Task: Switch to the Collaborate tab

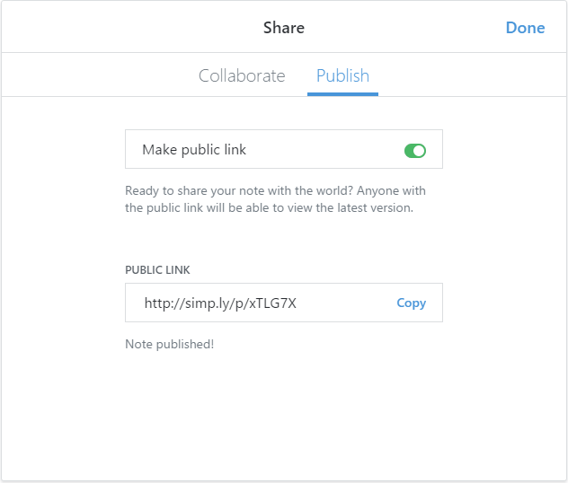Action: 242,75
